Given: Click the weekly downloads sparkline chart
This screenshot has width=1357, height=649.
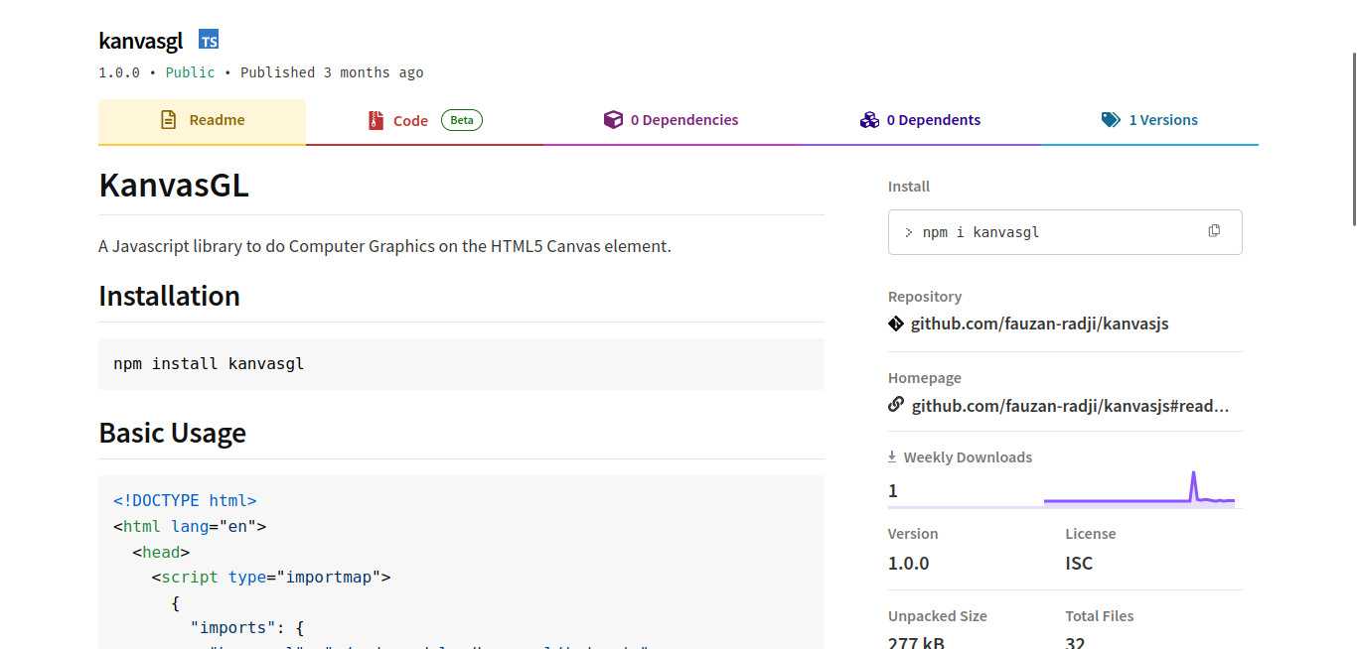Looking at the screenshot, I should click(x=1138, y=490).
